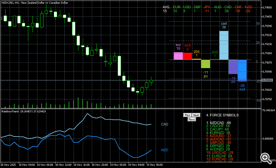Click the Next button

pos(196,115)
